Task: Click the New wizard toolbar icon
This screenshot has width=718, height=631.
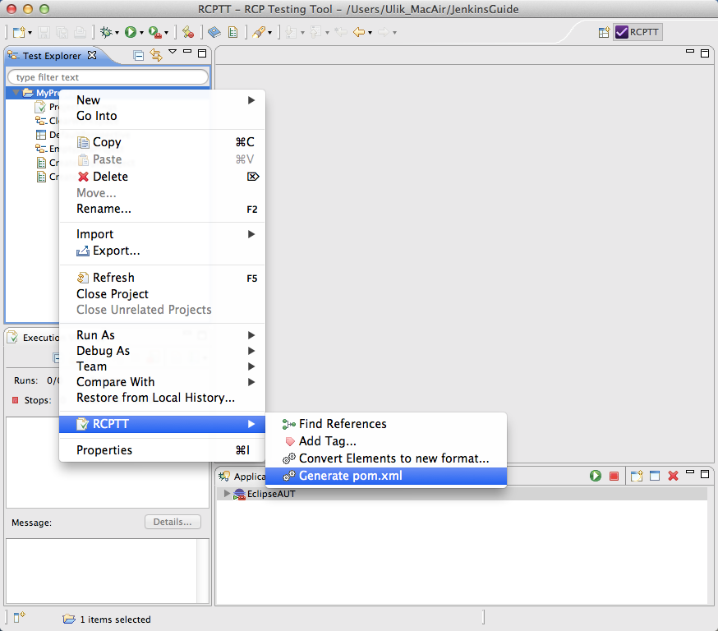Action: coord(19,32)
